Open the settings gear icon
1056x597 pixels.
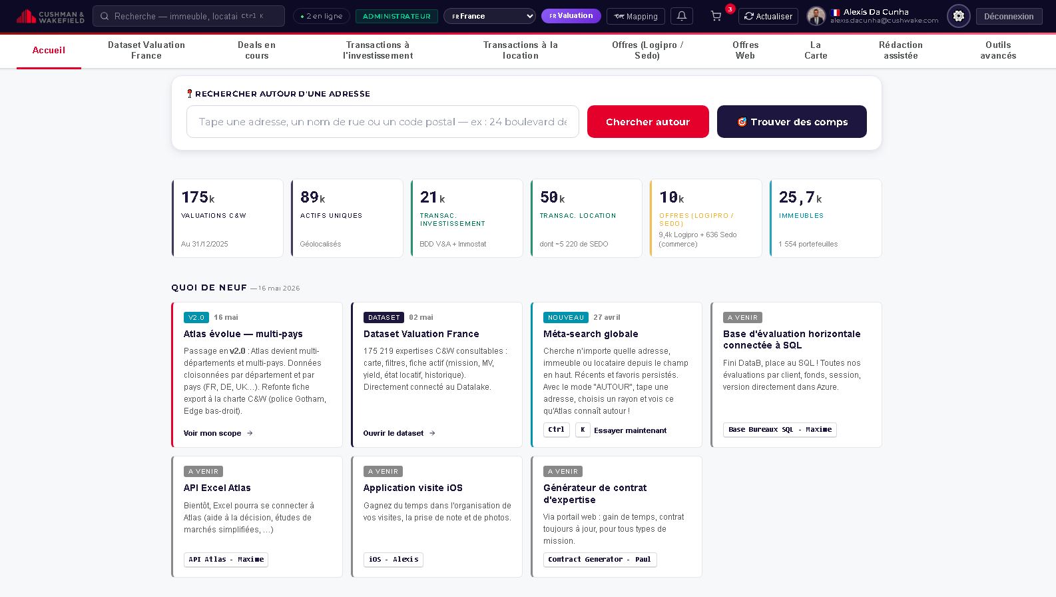point(958,16)
